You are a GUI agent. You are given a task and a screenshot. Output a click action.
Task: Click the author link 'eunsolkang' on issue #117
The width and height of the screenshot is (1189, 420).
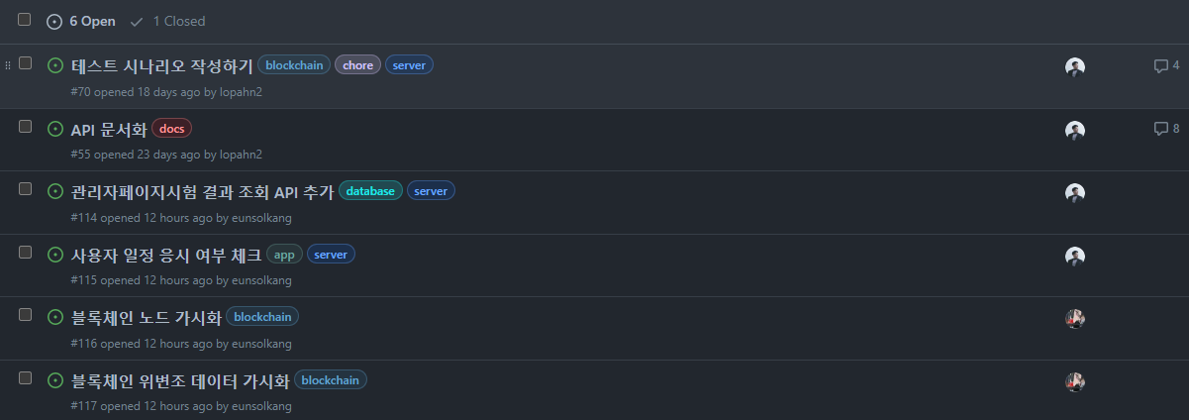[x=261, y=406]
